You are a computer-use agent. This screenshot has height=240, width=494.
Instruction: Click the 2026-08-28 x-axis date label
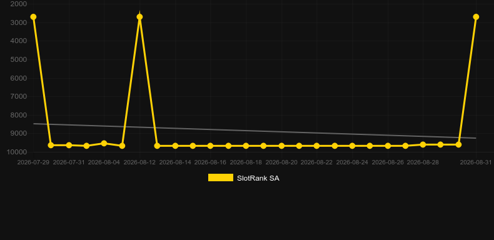[423, 162]
